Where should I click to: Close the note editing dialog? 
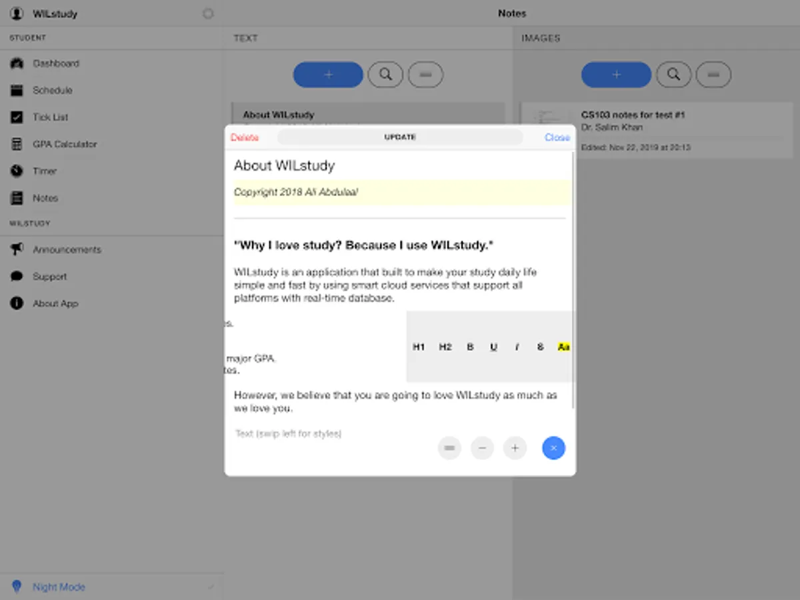557,137
